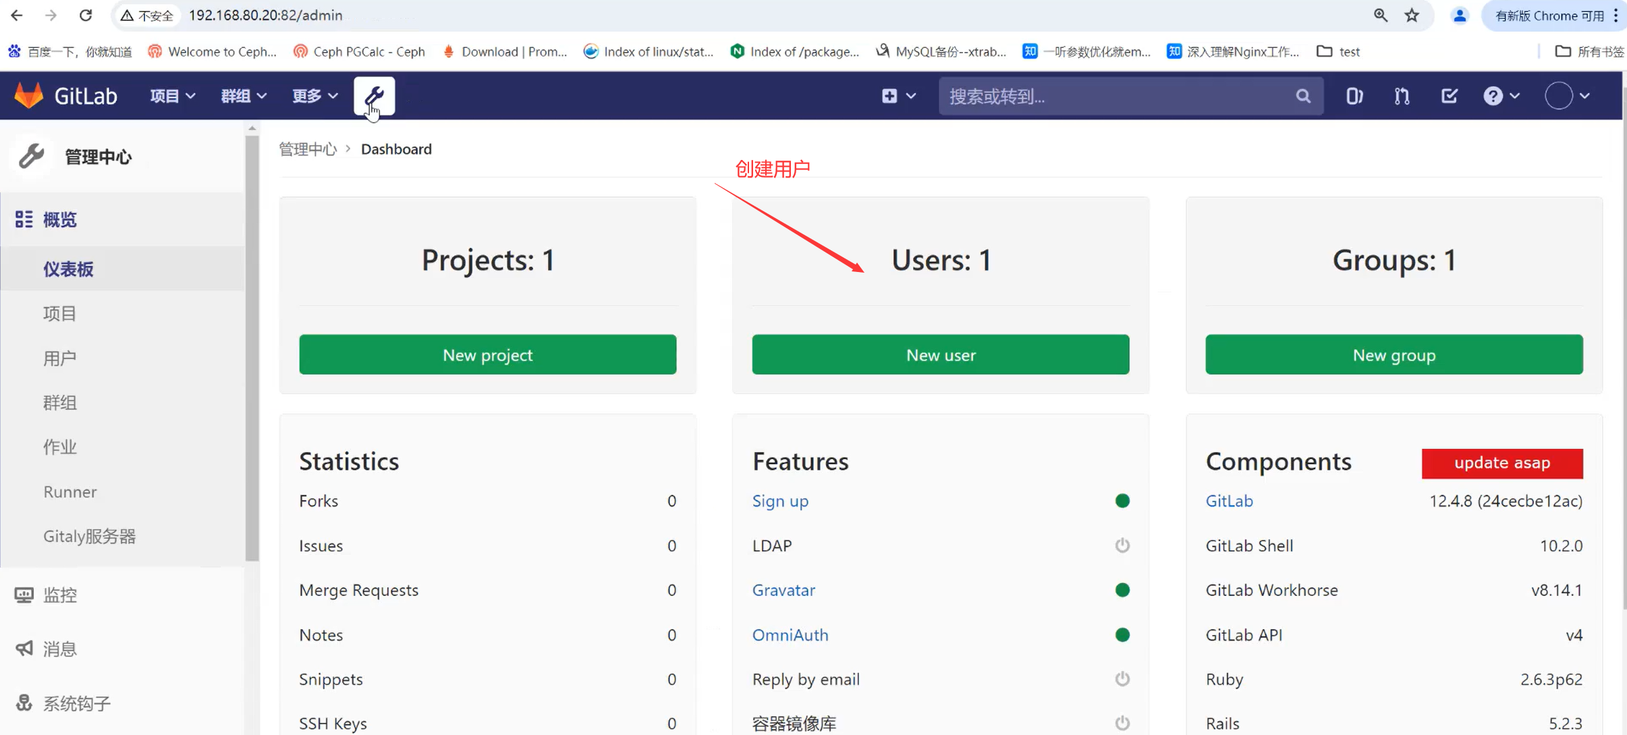
Task: Bookmark page with star icon
Action: tap(1412, 16)
